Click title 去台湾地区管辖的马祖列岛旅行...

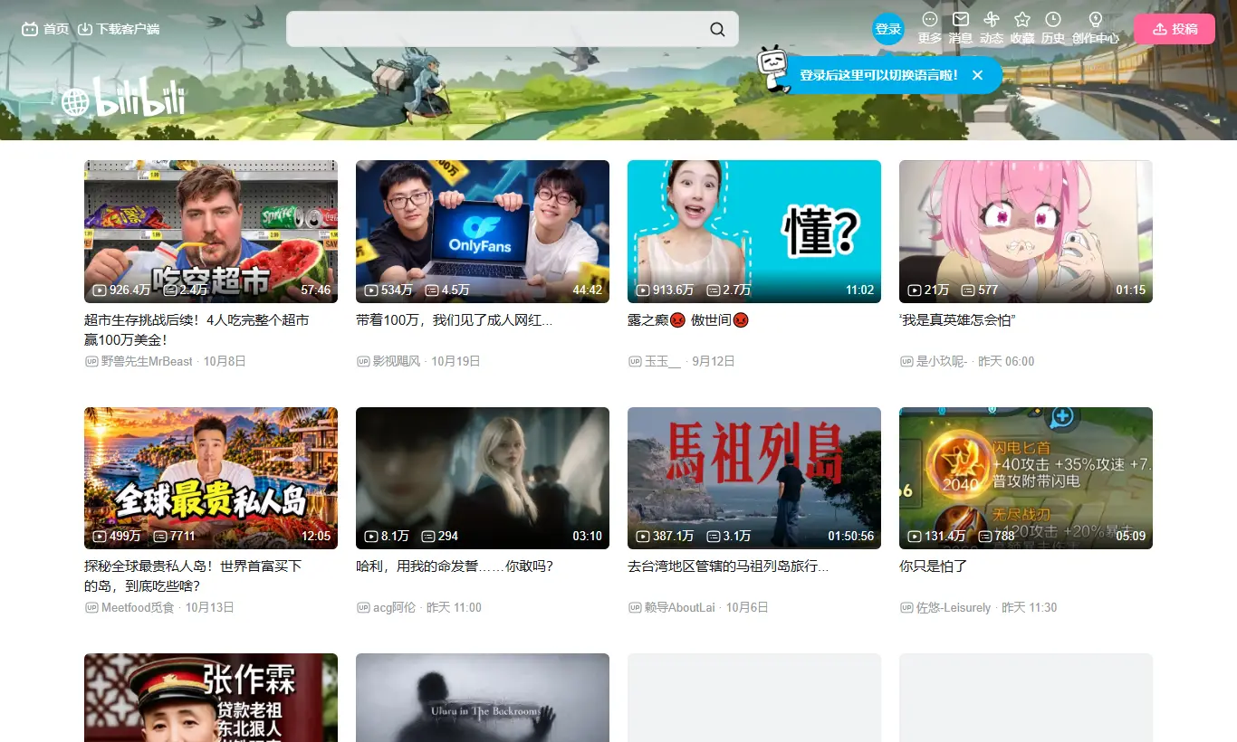tap(728, 566)
